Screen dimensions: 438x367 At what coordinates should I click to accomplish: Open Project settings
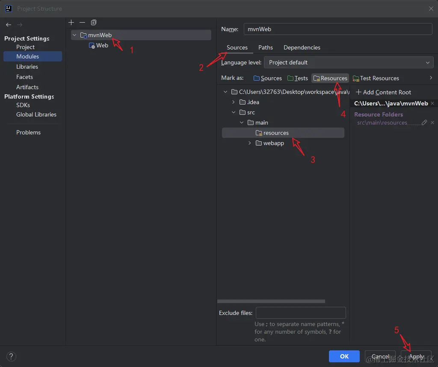[x=25, y=47]
